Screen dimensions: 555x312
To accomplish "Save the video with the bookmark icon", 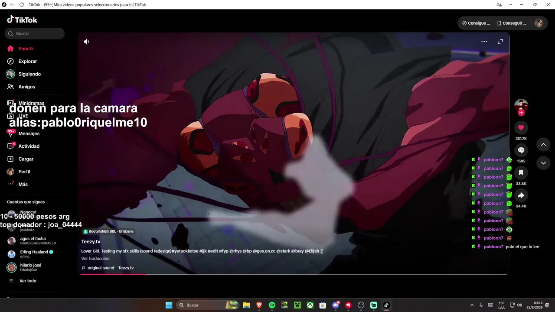I will tap(521, 172).
